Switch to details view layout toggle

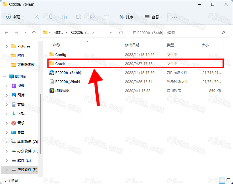click(222, 180)
